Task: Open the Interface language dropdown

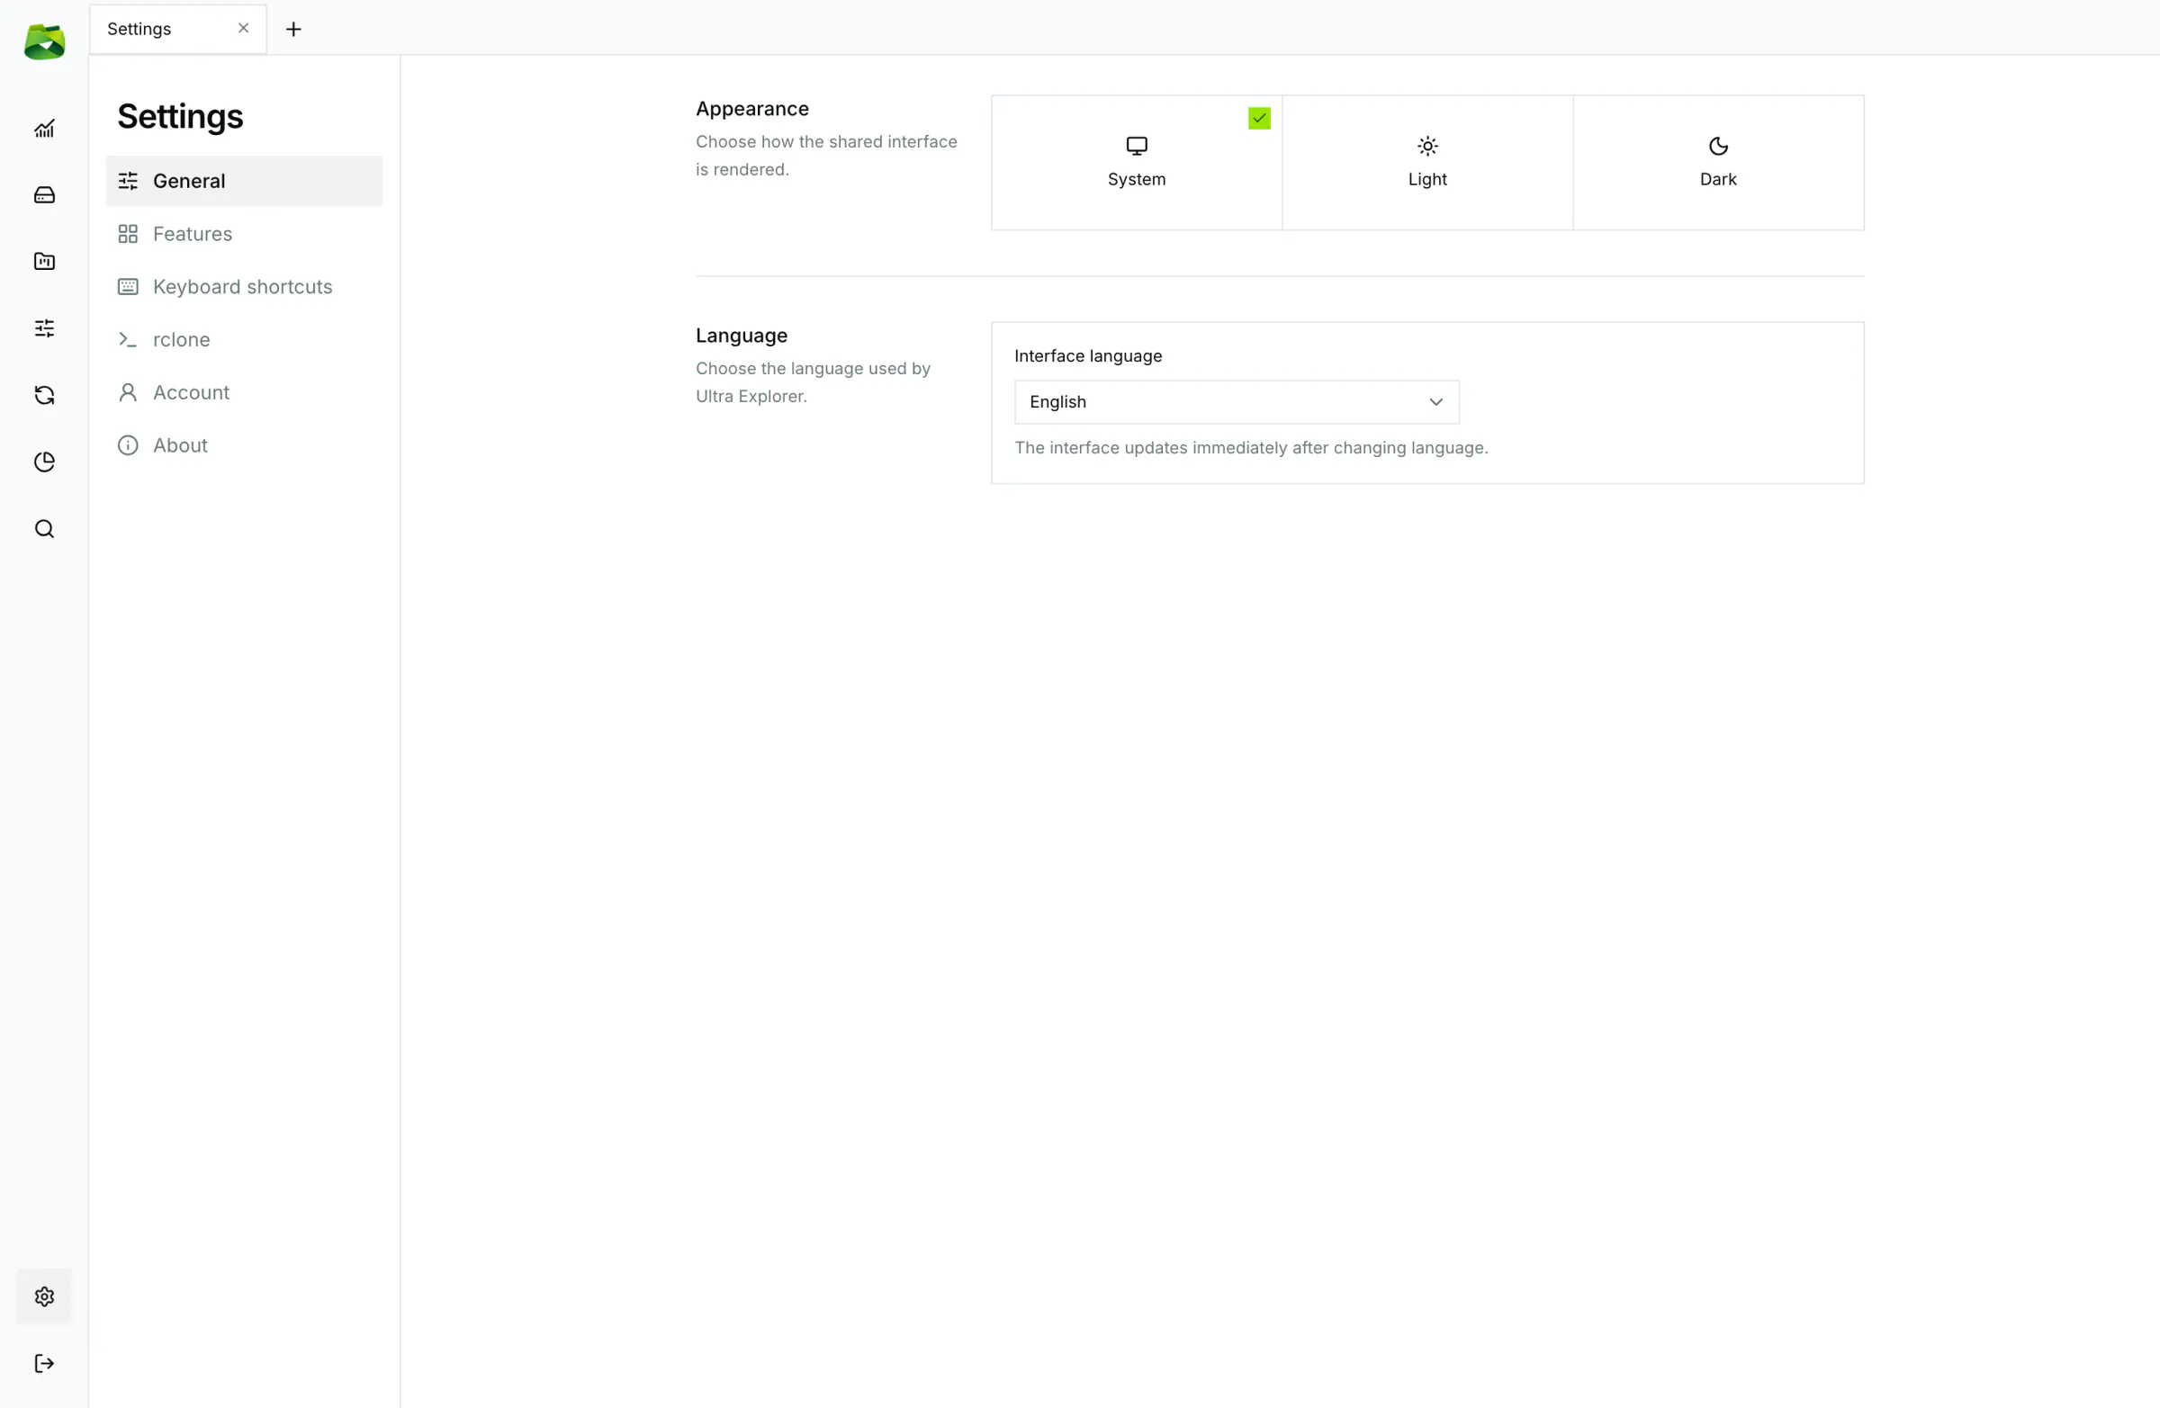Action: pos(1236,402)
